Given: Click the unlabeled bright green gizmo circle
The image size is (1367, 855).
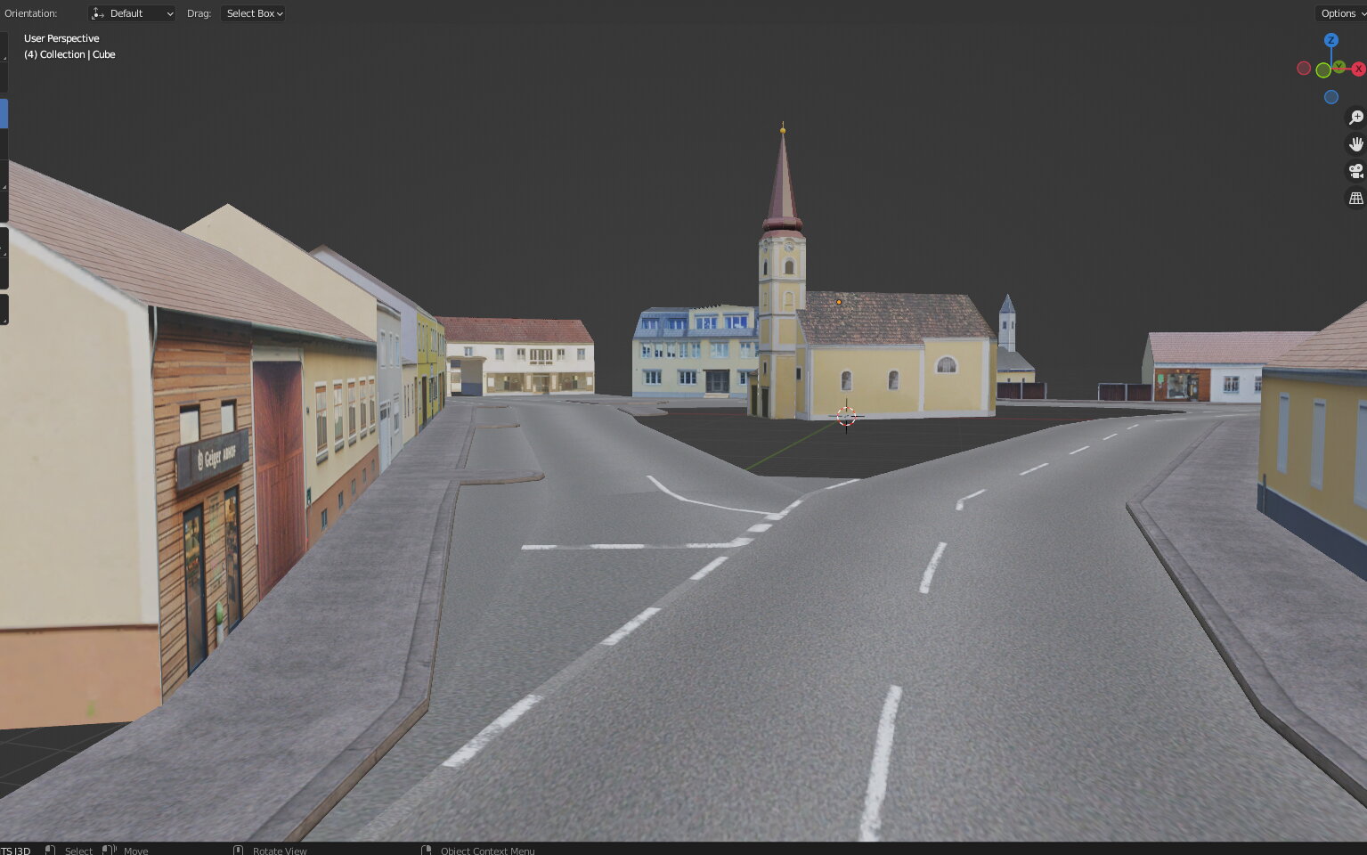Looking at the screenshot, I should pos(1323,70).
